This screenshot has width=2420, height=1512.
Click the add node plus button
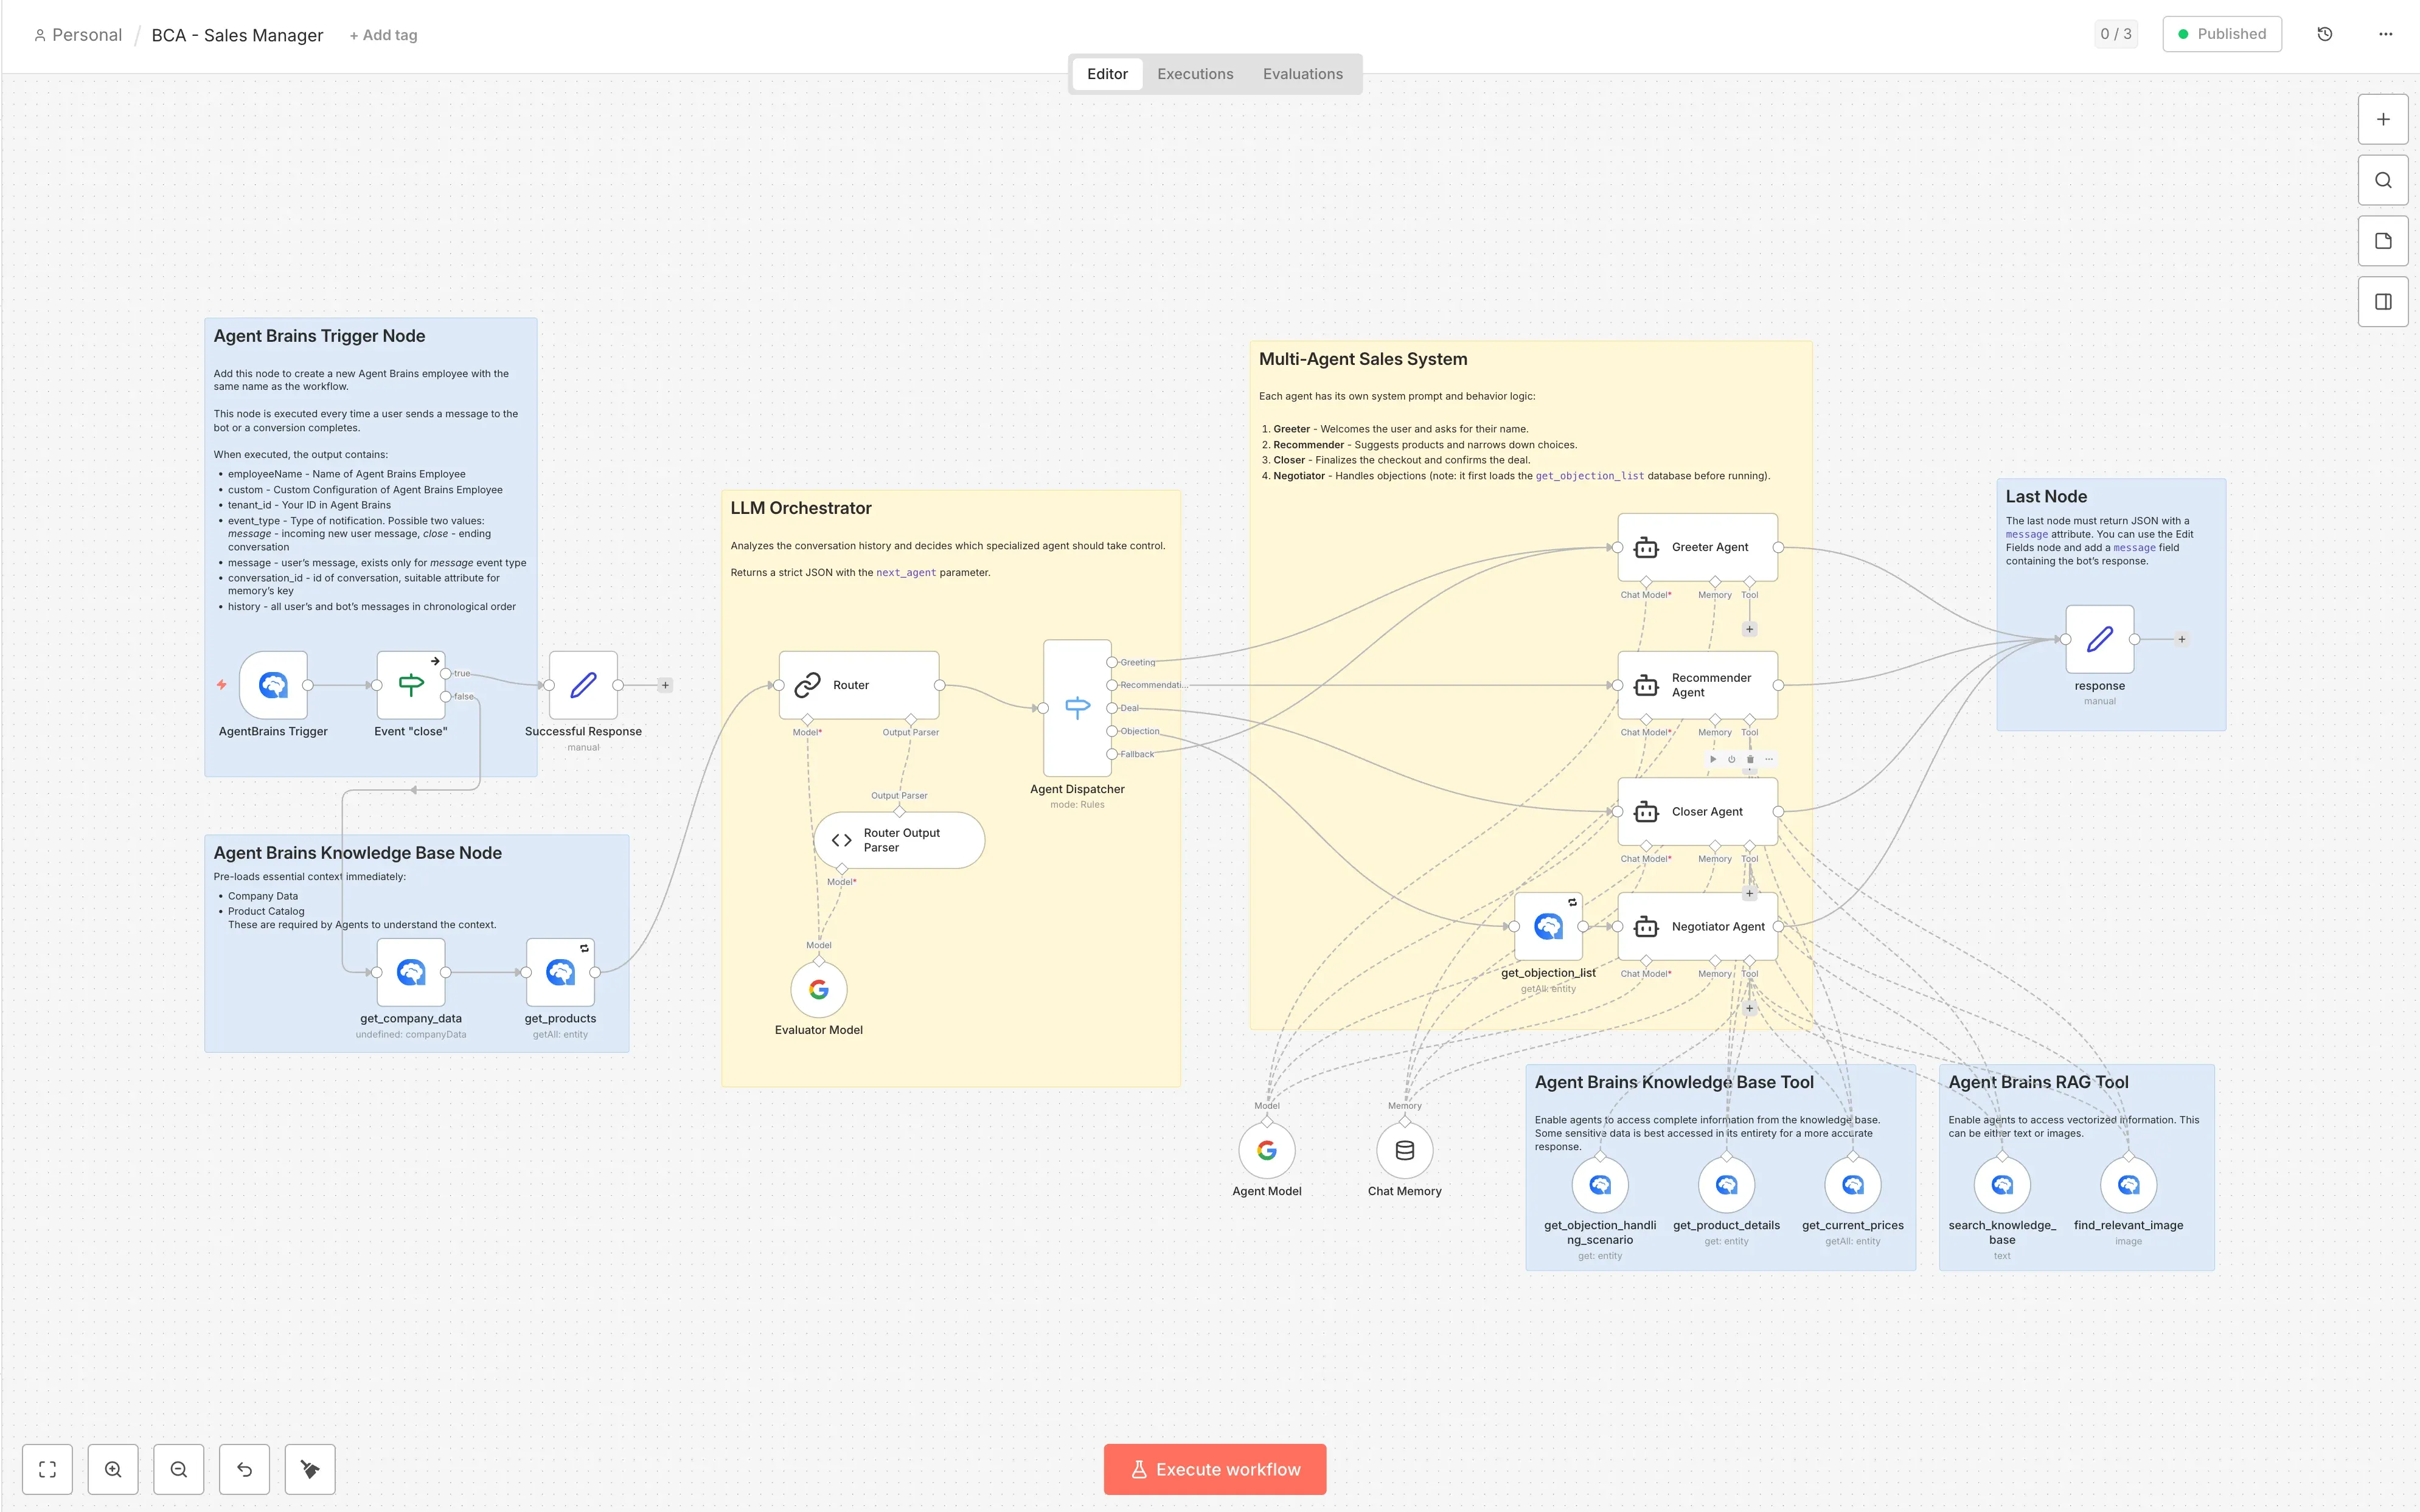pos(2383,119)
